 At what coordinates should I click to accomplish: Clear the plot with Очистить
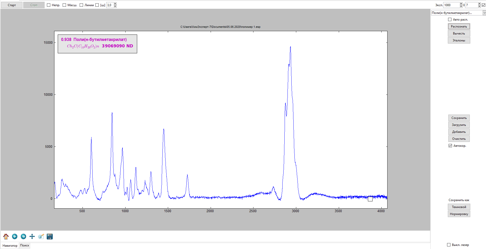click(x=459, y=139)
